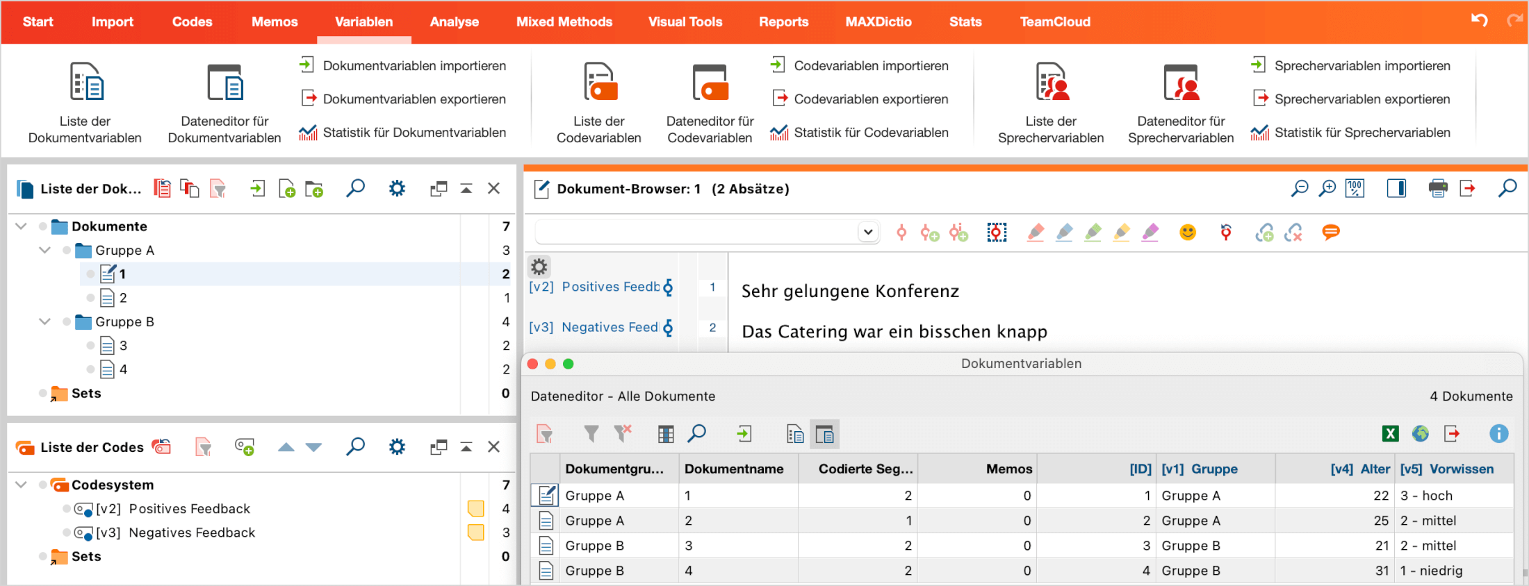
Task: Click Dokumentvariablen importieren
Action: point(402,65)
